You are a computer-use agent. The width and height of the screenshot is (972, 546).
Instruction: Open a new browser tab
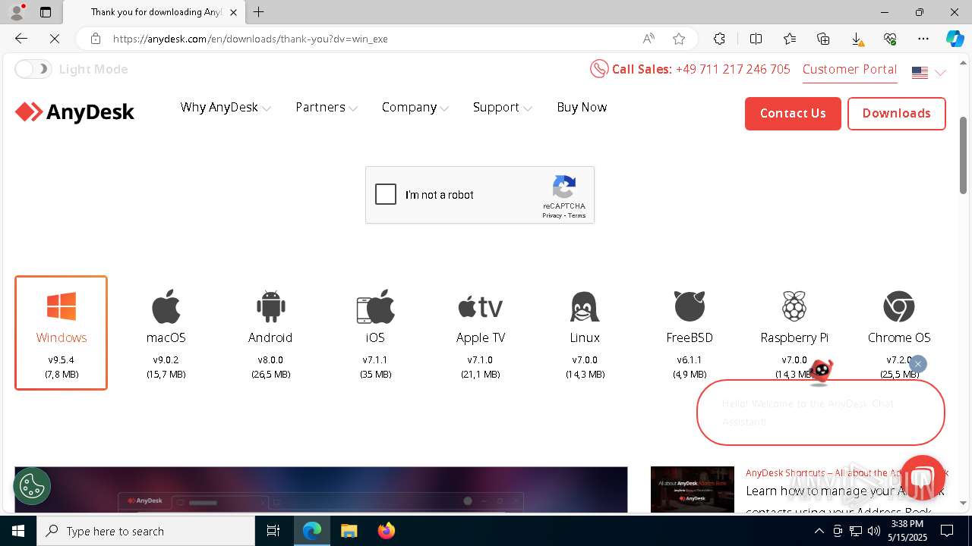point(259,12)
